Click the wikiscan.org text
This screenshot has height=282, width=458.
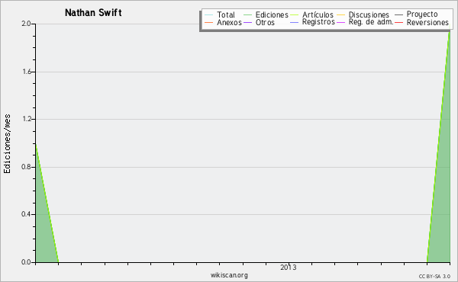[x=229, y=275]
